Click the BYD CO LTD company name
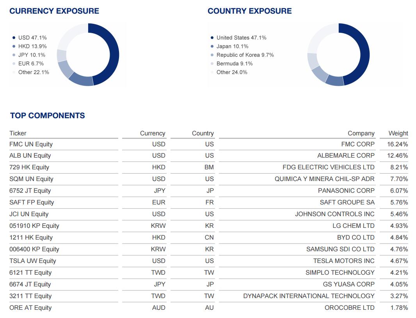Viewport: 416px width, 318px height. click(x=356, y=237)
